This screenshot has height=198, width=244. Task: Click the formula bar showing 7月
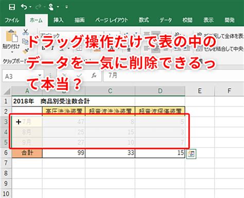tap(173, 75)
